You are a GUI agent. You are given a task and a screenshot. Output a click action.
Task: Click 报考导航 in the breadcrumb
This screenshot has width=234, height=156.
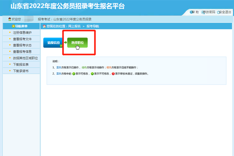coord(93,26)
